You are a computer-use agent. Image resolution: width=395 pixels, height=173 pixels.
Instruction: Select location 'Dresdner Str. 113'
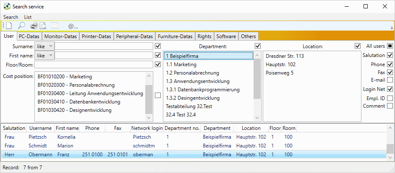pos(312,56)
